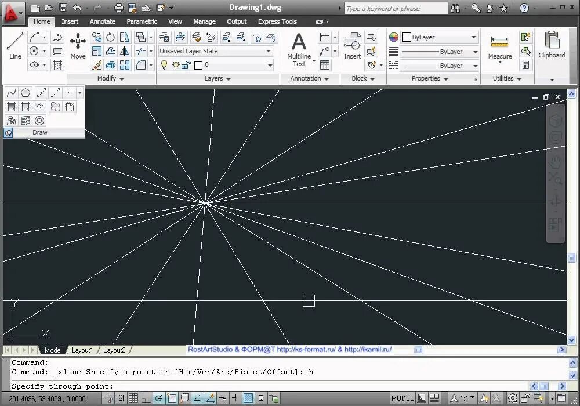Screen dimensions: 580x406
Task: Pin the Draw panel flyout
Action: (8, 132)
